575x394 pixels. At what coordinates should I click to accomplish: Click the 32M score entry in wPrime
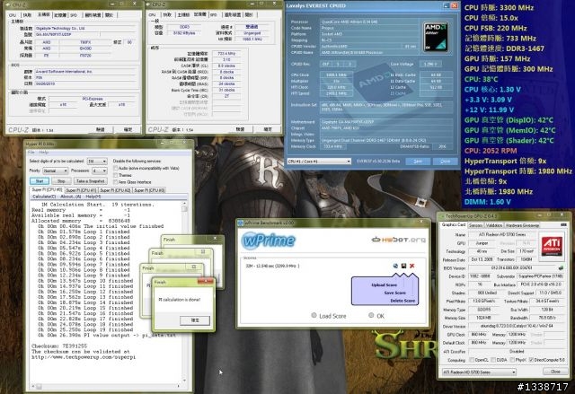[x=272, y=266]
